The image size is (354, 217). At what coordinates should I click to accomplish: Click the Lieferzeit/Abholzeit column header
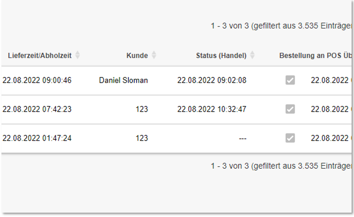pyautogui.click(x=40, y=56)
